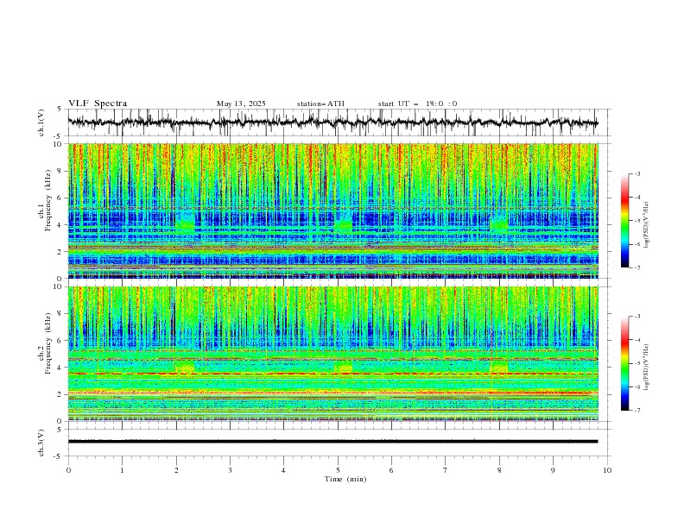Click the "-3" tick on upper color bar
The image size is (684, 528).
pyautogui.click(x=637, y=173)
